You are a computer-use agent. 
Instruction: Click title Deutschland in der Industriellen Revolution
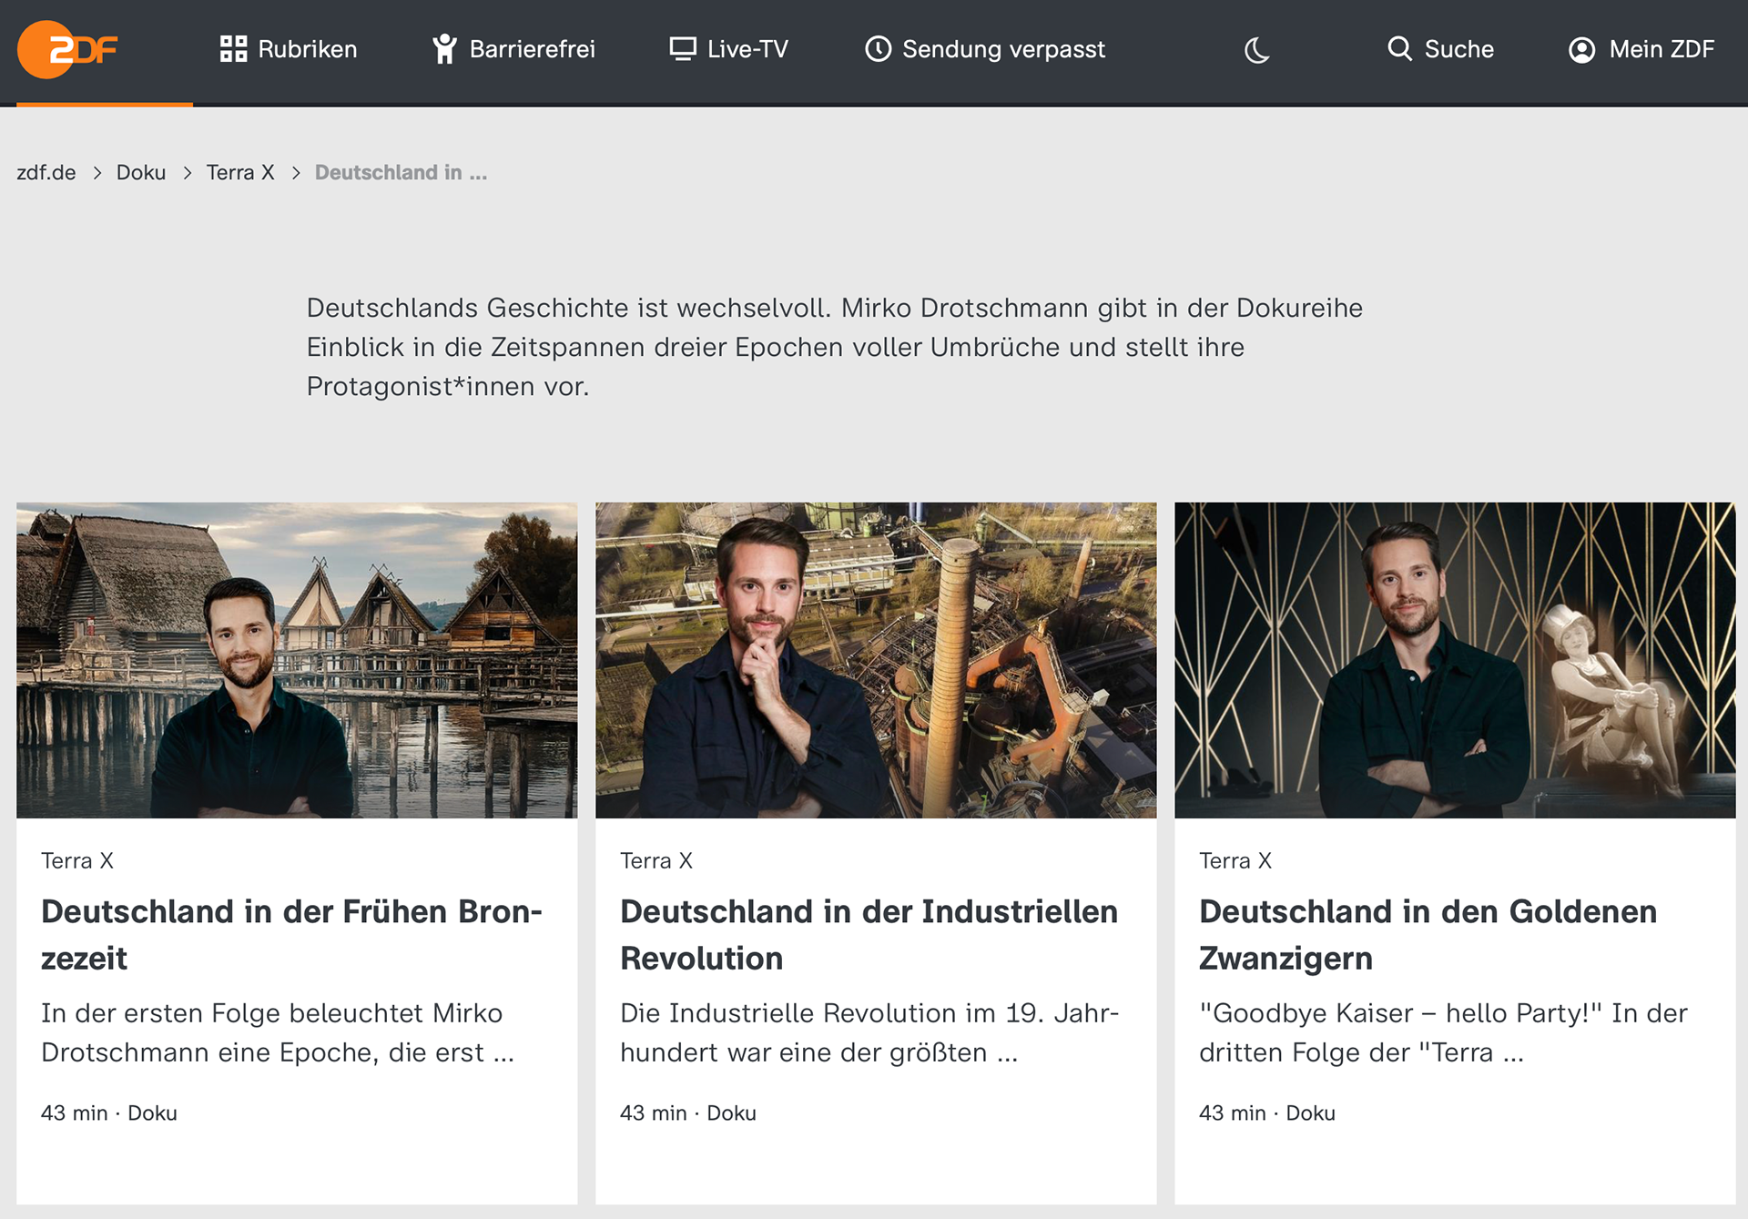coord(869,934)
